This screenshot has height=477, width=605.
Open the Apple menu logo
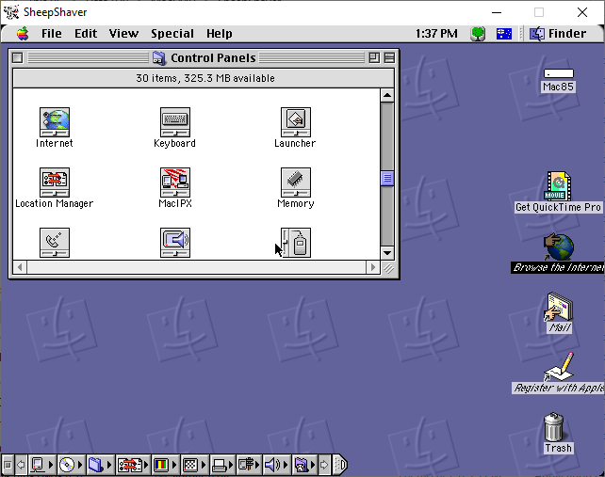click(x=23, y=34)
